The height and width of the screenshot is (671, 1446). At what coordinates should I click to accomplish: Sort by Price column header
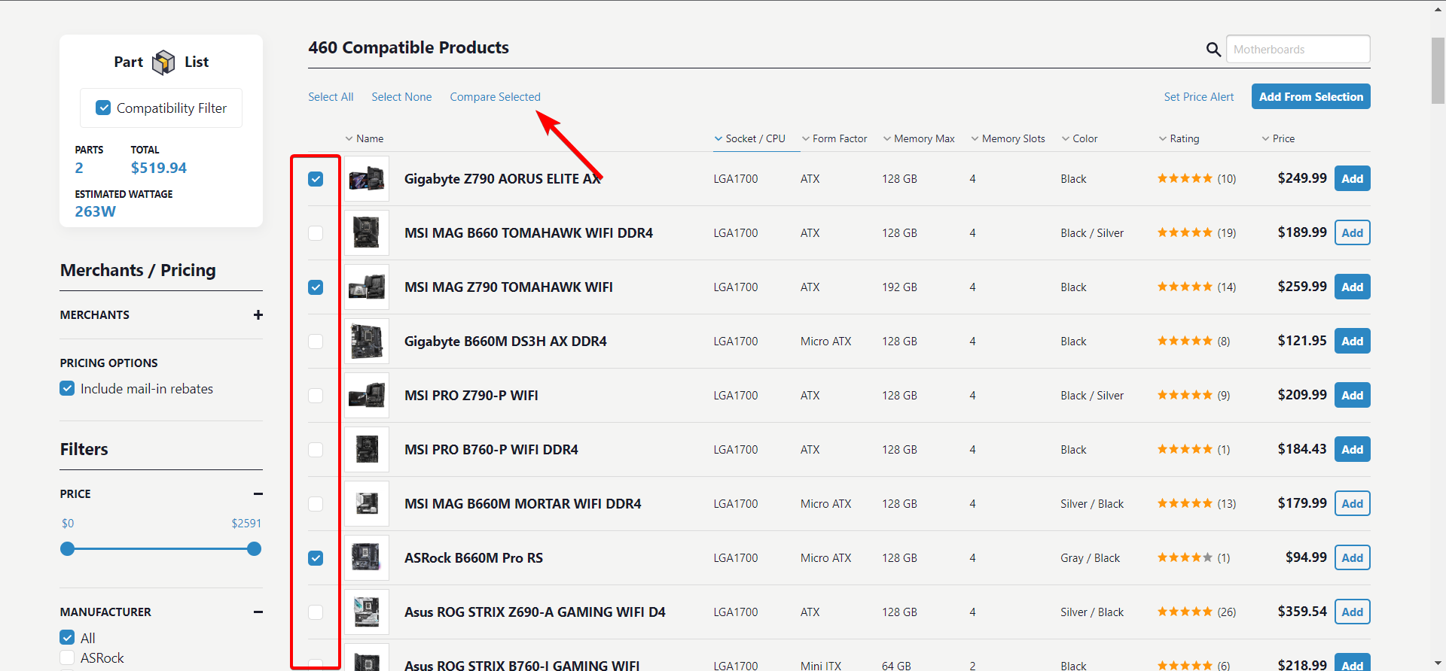(x=1279, y=139)
